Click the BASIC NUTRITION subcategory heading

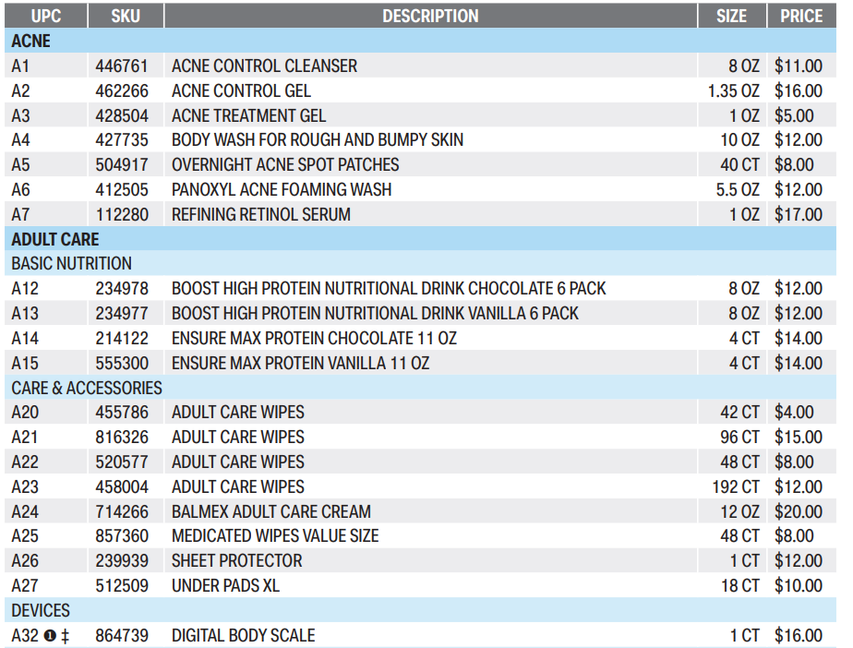(x=72, y=264)
